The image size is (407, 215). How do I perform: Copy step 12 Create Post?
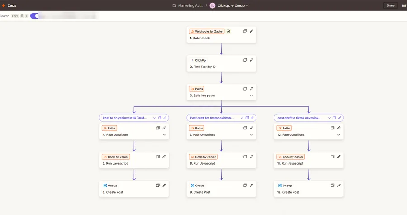[x=332, y=186]
